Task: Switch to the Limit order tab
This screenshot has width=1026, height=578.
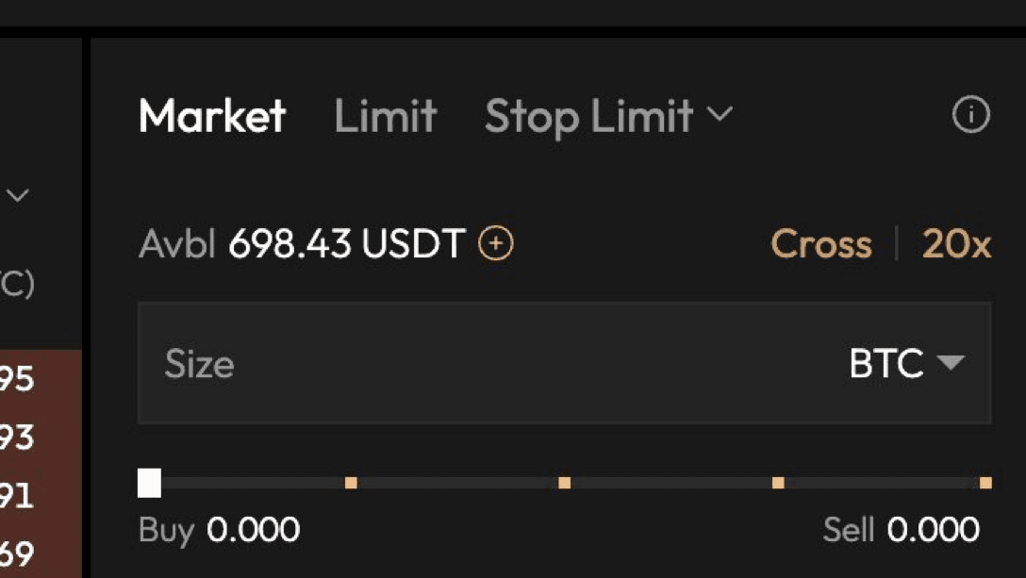Action: pyautogui.click(x=386, y=117)
